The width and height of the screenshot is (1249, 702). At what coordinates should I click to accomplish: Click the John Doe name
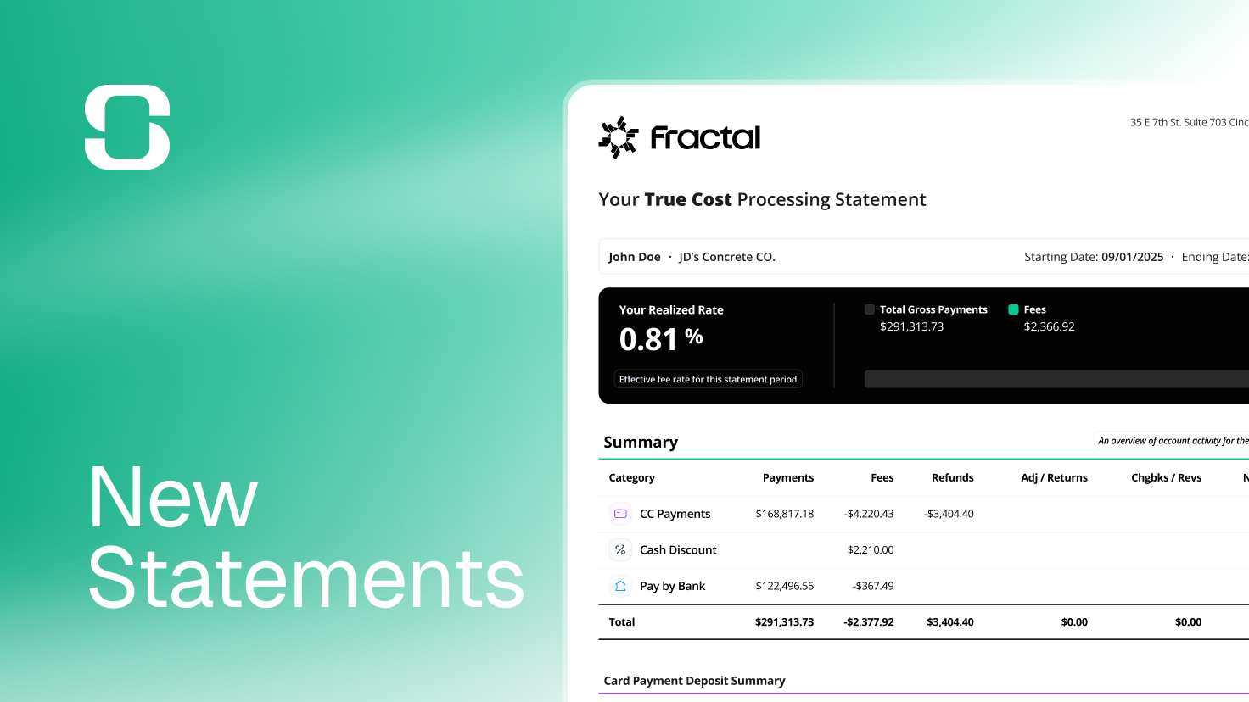coord(635,257)
